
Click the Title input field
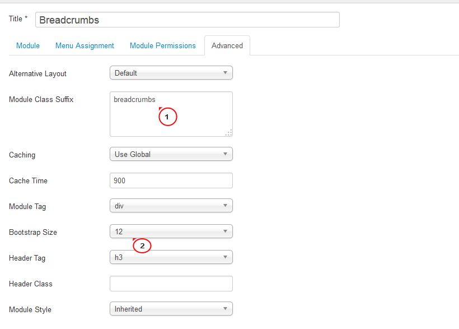tap(187, 19)
